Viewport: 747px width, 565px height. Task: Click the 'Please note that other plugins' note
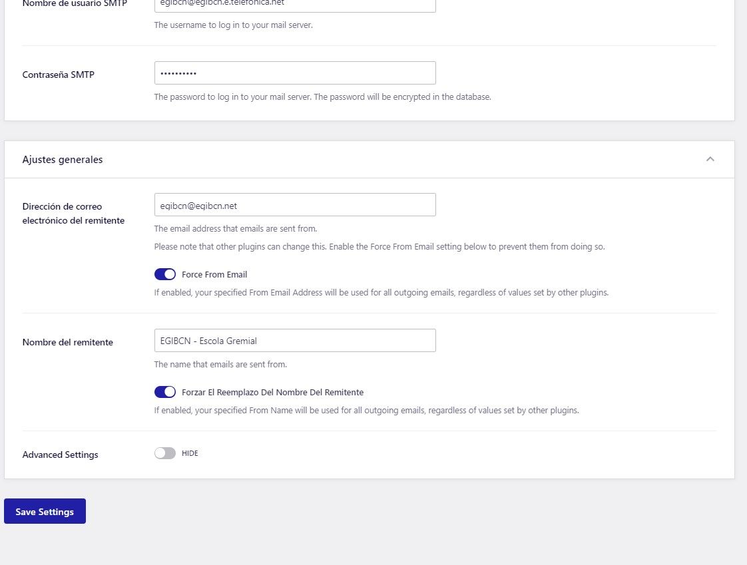[379, 247]
